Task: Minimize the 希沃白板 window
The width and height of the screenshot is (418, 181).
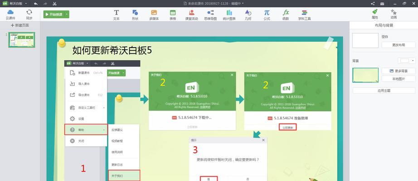Action: [395, 4]
